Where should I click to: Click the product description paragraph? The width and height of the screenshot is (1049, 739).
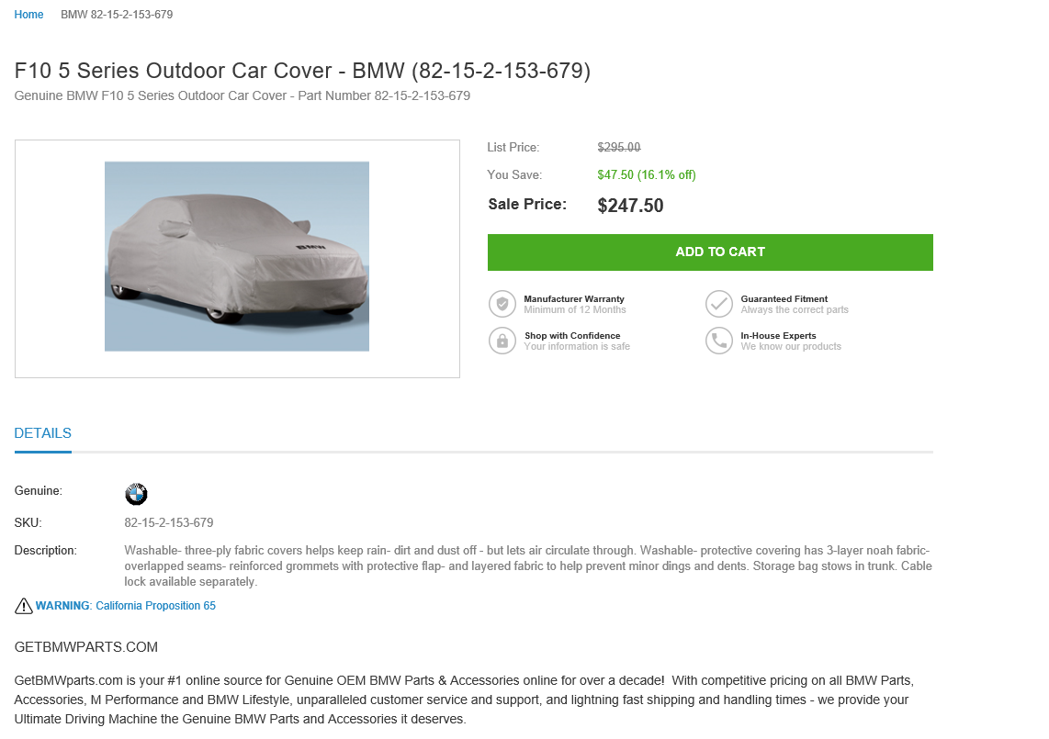pyautogui.click(x=528, y=565)
